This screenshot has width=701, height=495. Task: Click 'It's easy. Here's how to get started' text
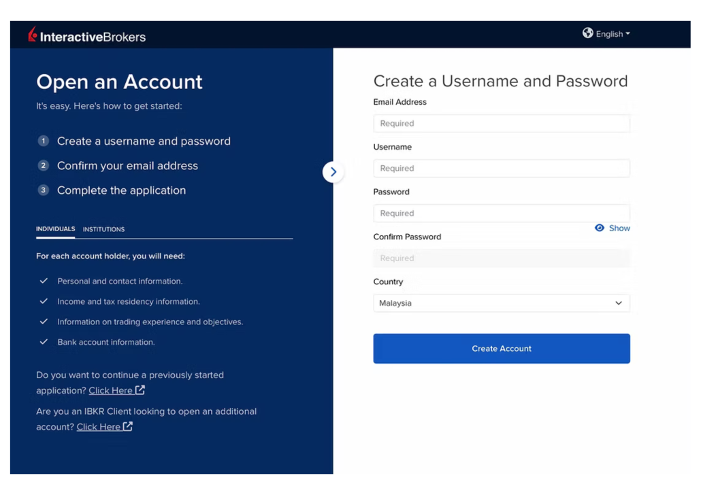click(x=109, y=106)
